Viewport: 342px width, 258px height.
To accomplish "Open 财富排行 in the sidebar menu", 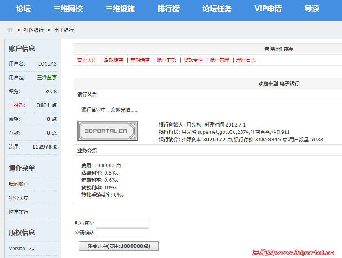I will pos(19,212).
